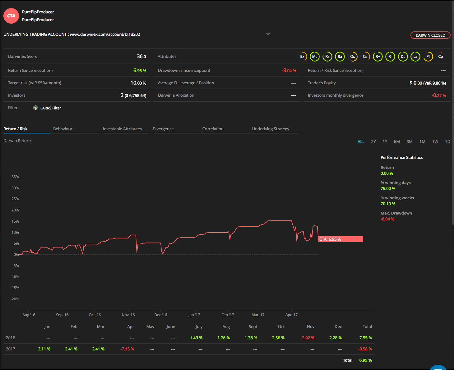The image size is (454, 370).
Task: Click the 2017 Jan return 2.11 %
Action: 44,349
